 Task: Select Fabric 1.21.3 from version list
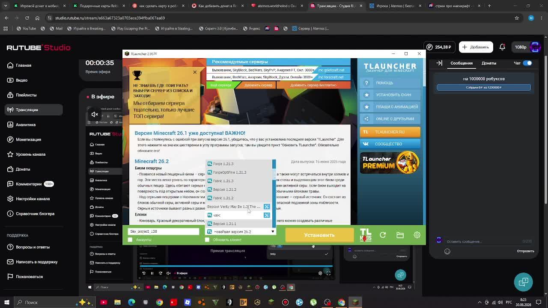(239, 181)
